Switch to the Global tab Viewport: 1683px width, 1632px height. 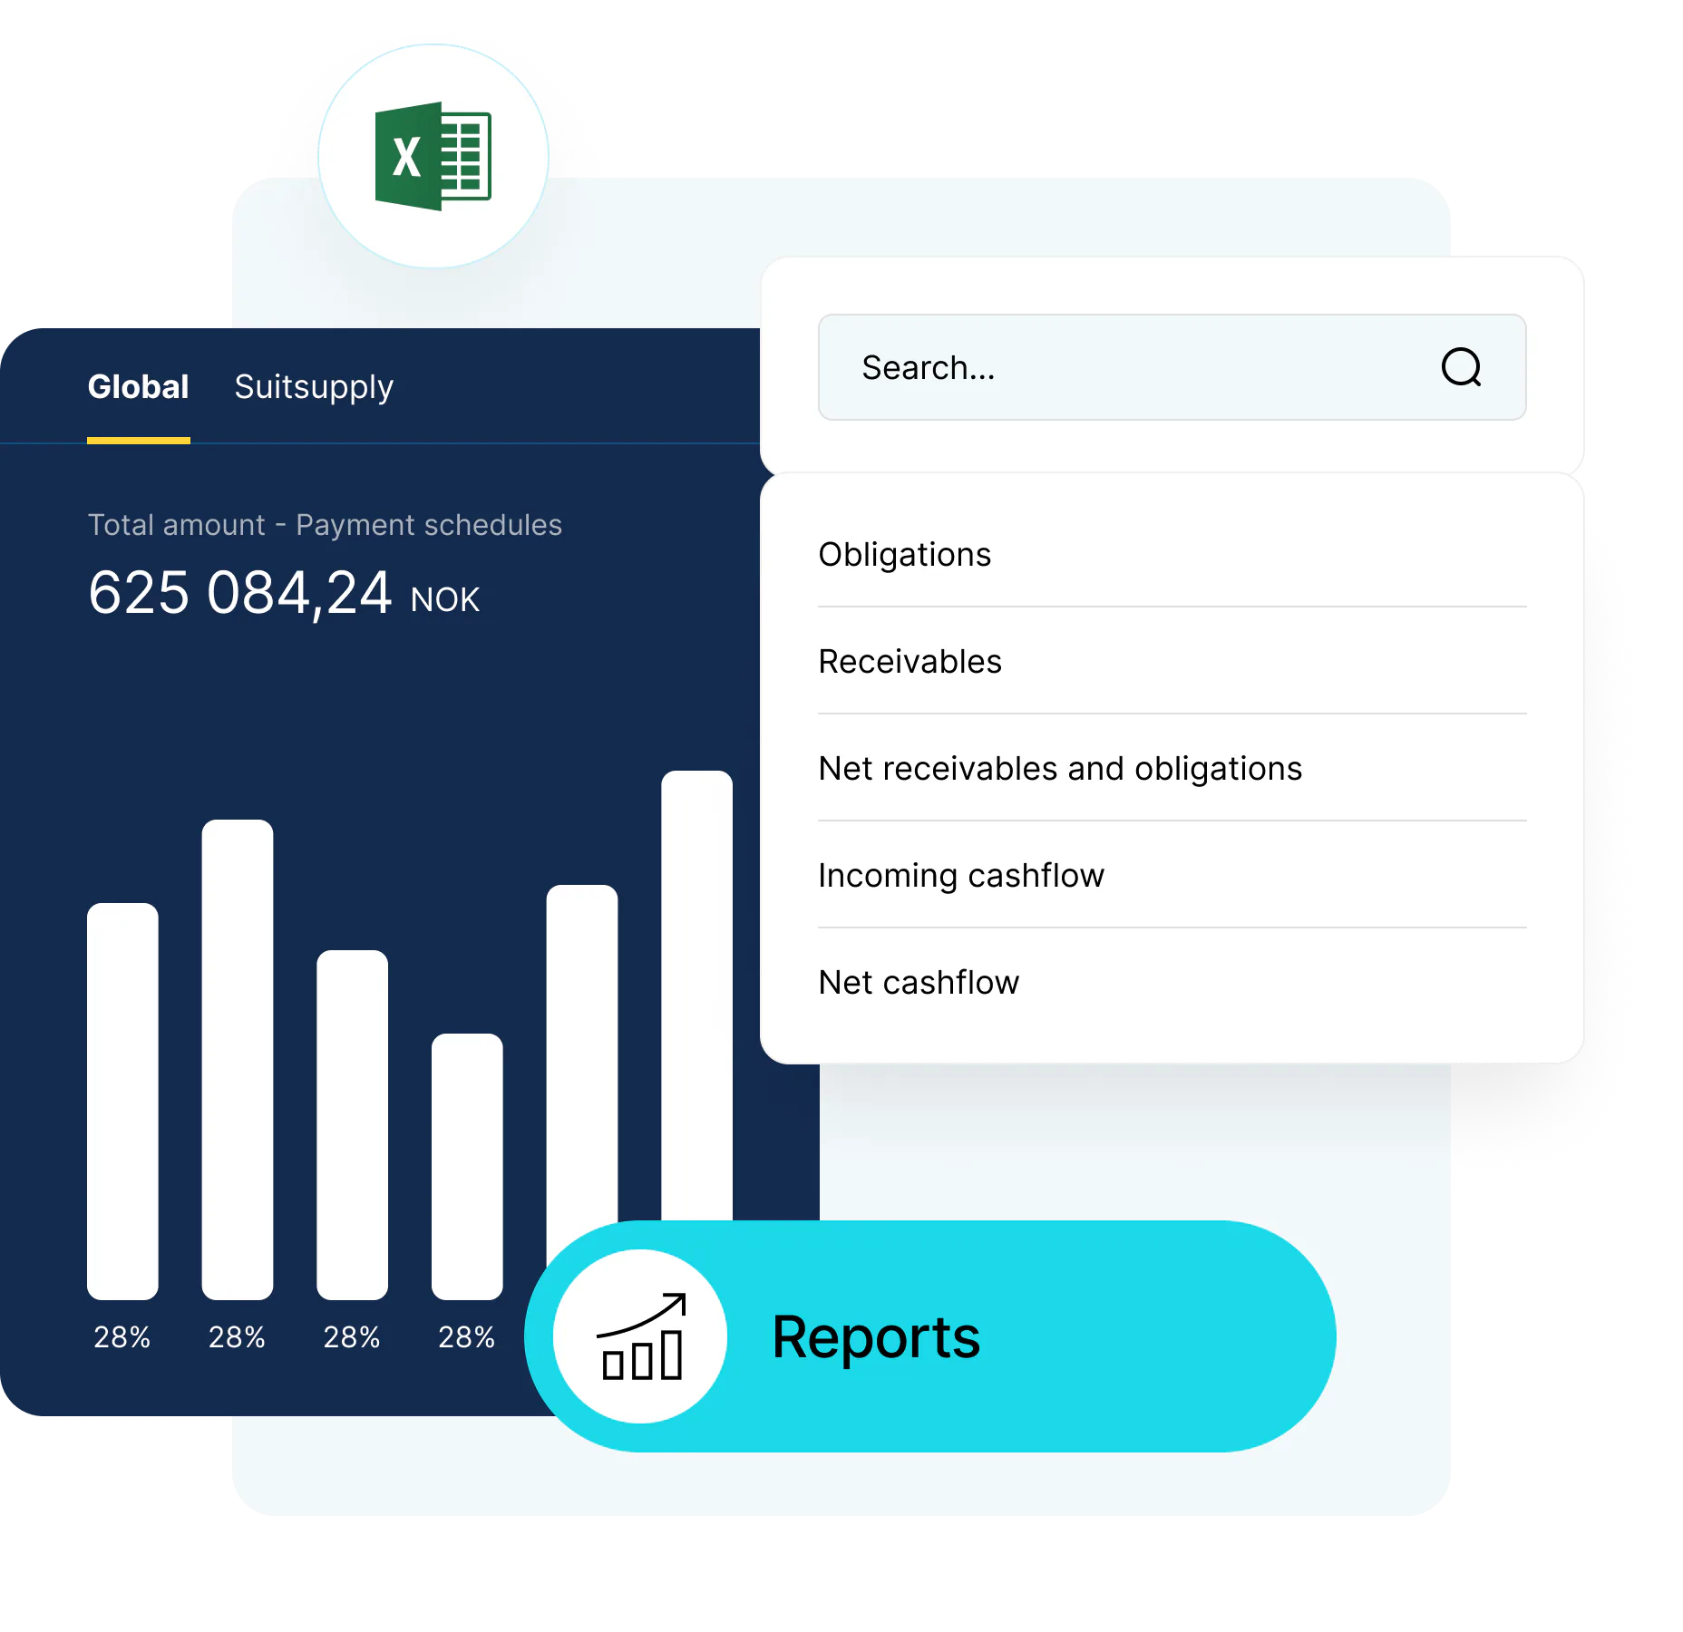tap(138, 387)
